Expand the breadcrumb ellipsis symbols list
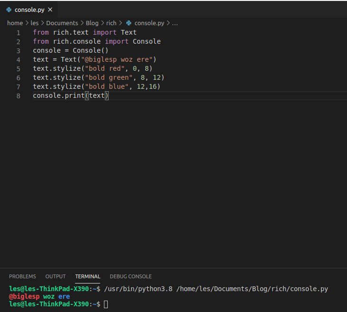 (175, 23)
